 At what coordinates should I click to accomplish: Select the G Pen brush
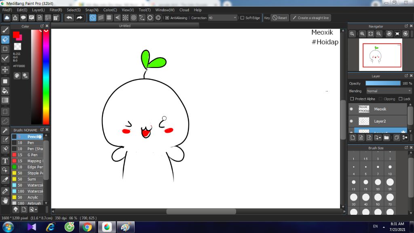click(27, 155)
